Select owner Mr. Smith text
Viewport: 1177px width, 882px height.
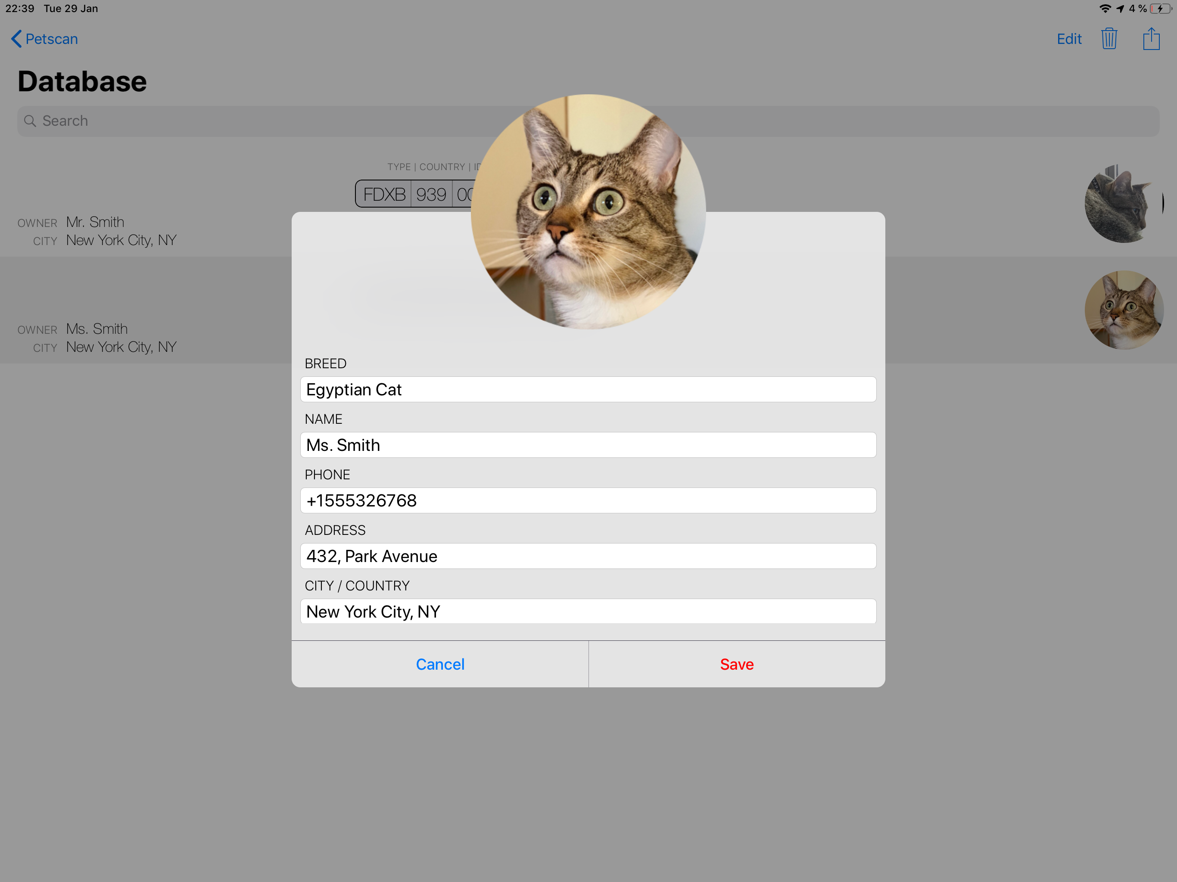tap(95, 222)
